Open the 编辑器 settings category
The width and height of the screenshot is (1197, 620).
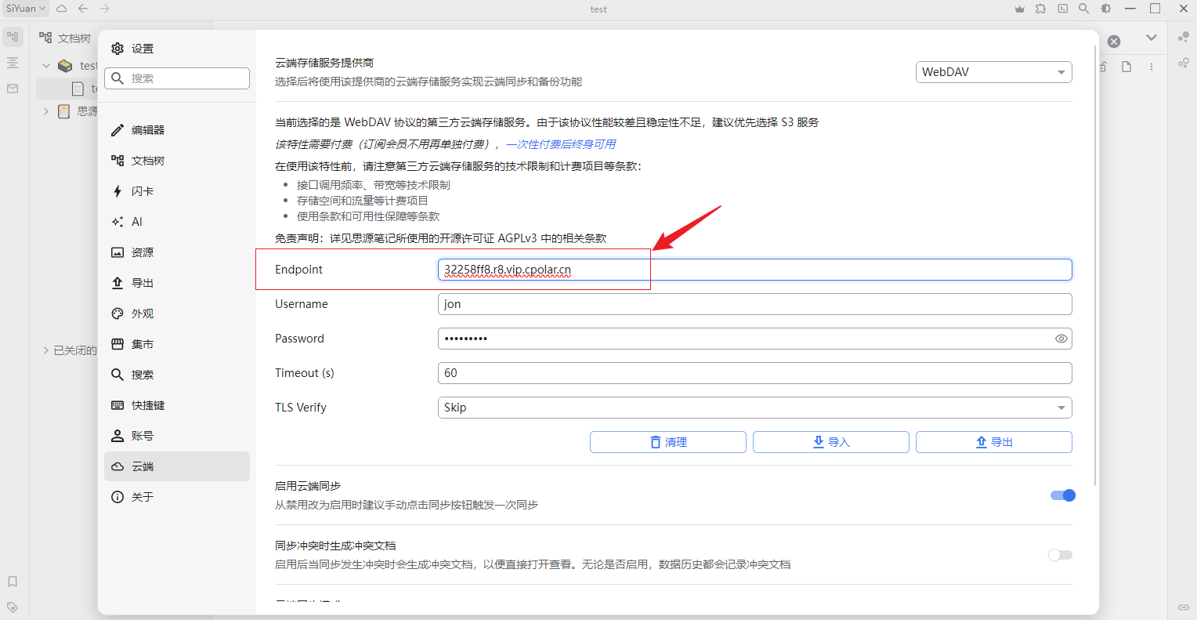click(x=177, y=130)
